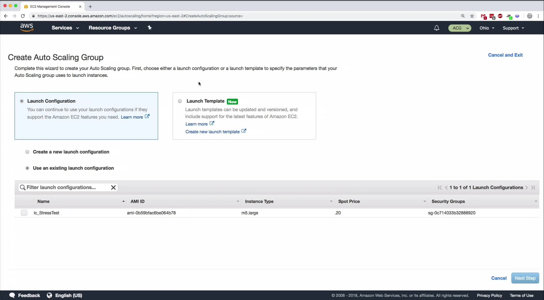Open the Chrome three-dot menu

click(x=538, y=16)
